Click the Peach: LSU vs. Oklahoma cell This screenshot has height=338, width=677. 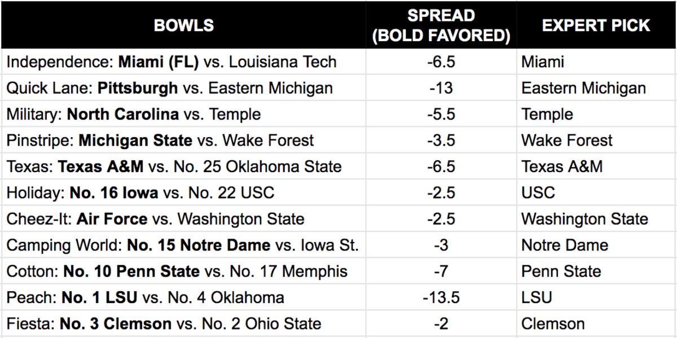tap(145, 297)
